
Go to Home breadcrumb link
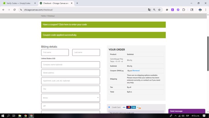pyautogui.click(x=43, y=16)
